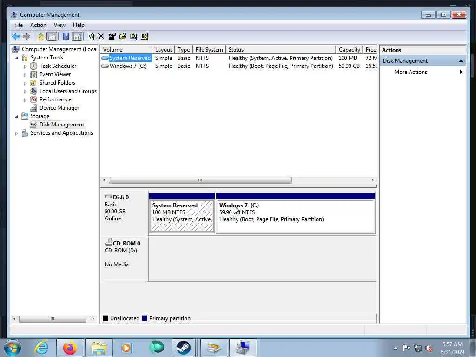Screen dimensions: 476x357
Task: Click the last toolbar icon with gear
Action: [145, 37]
